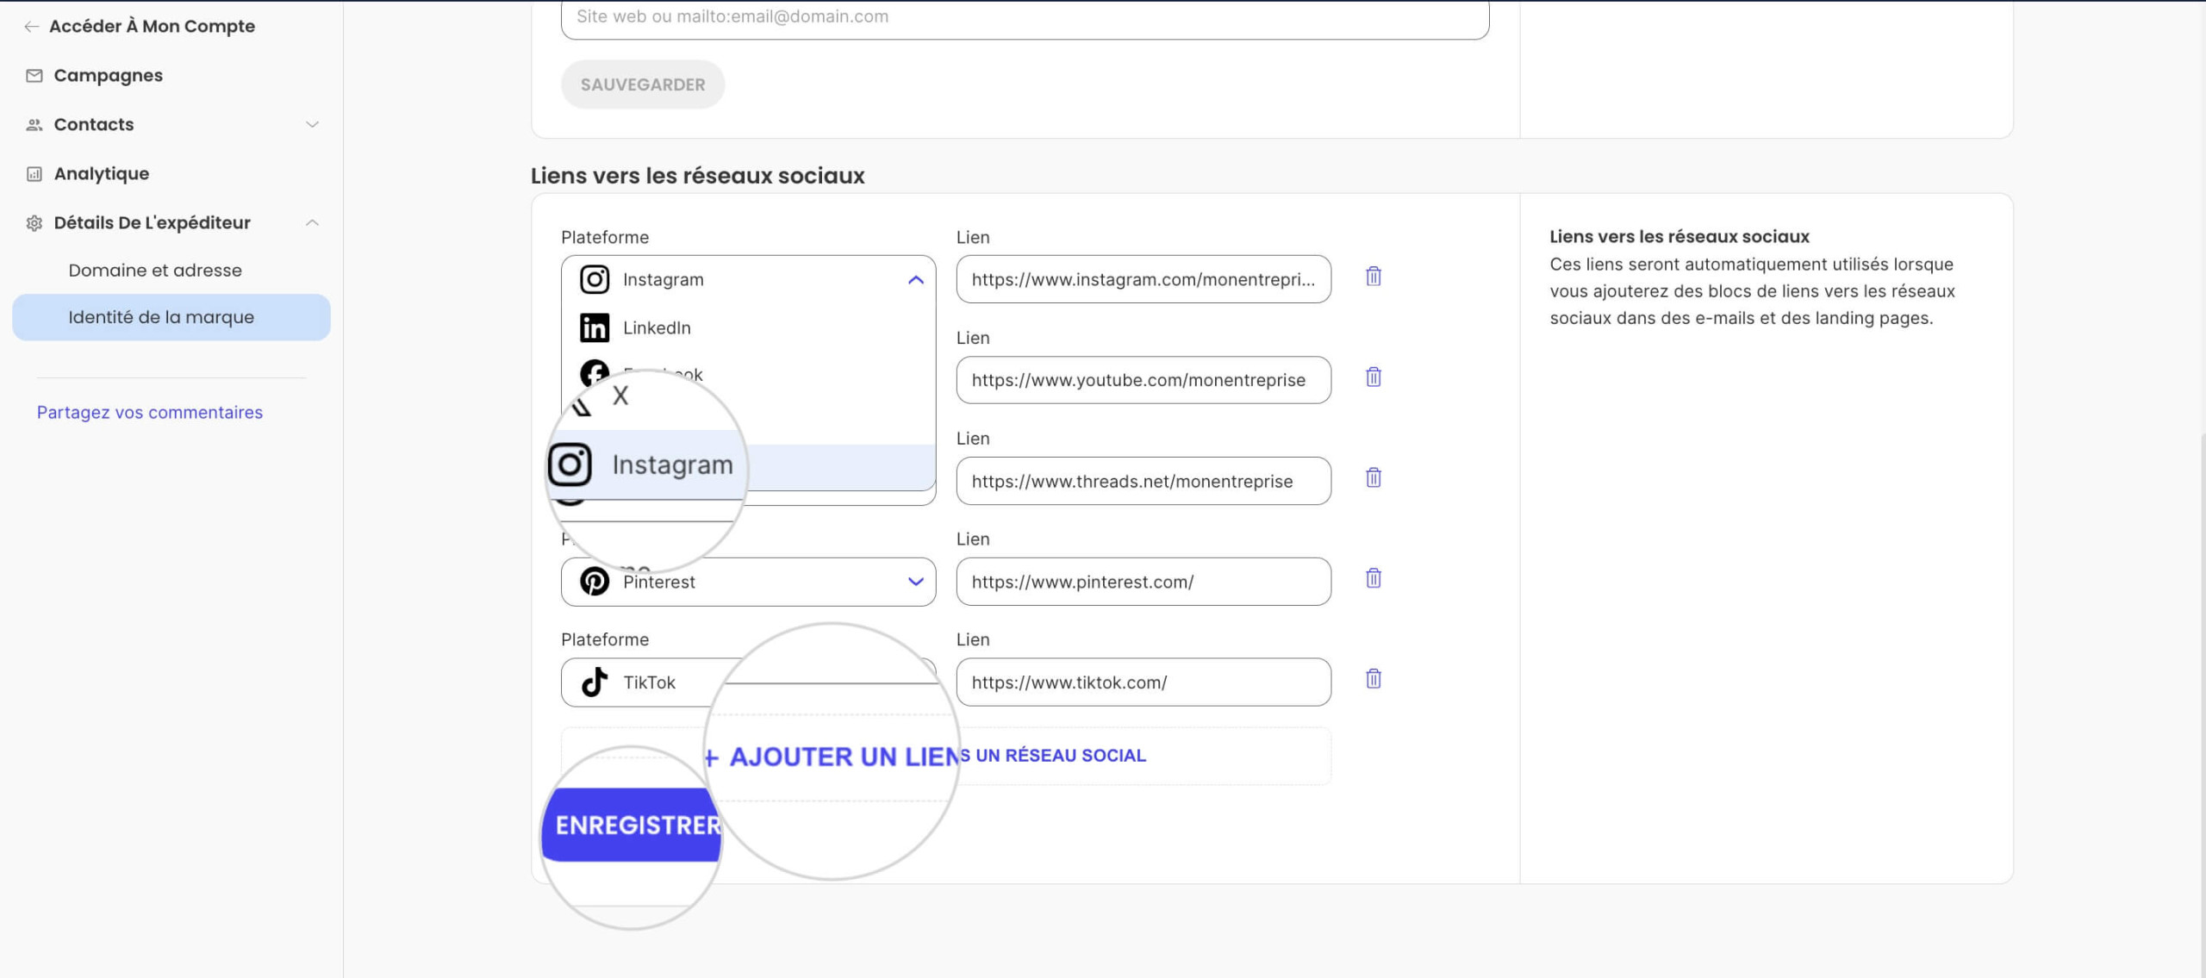Click the Pinterest logo icon
2206x978 pixels.
pyautogui.click(x=595, y=582)
